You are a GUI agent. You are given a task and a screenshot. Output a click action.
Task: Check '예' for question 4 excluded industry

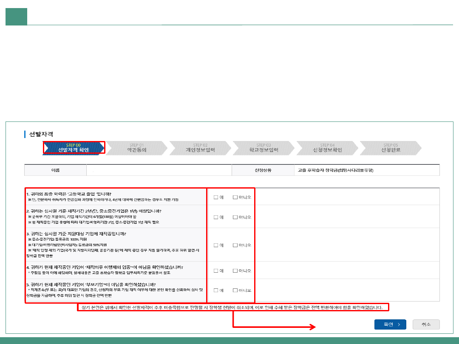point(216,271)
